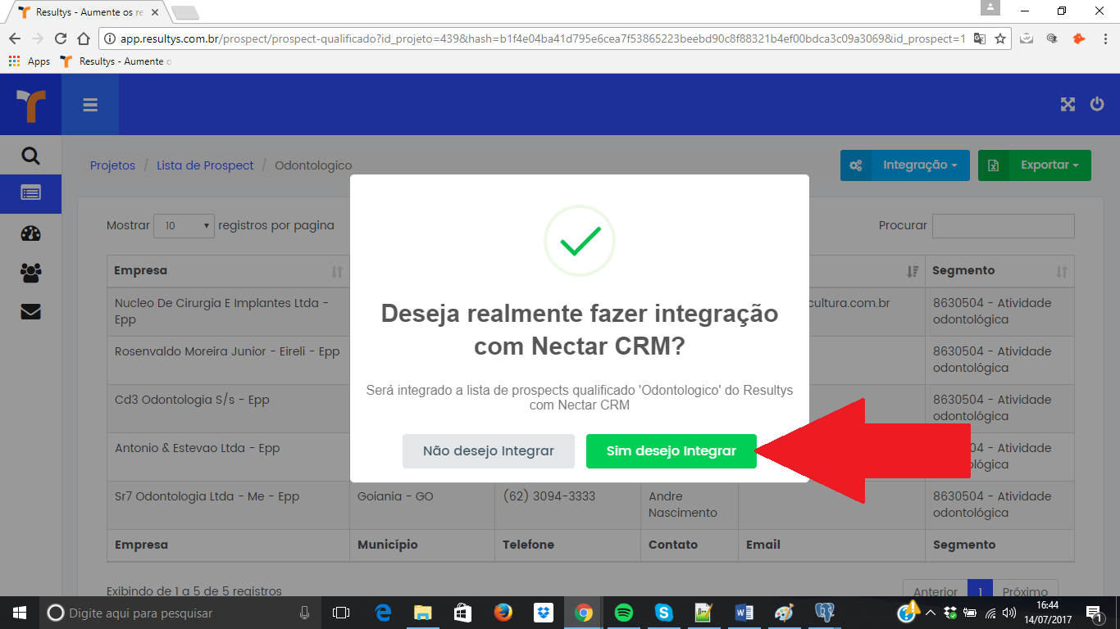Bookmark this page with the star
The image size is (1120, 629).
1000,38
